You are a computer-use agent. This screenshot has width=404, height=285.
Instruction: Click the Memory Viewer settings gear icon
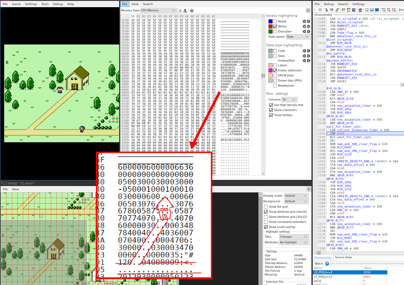[x=308, y=10]
